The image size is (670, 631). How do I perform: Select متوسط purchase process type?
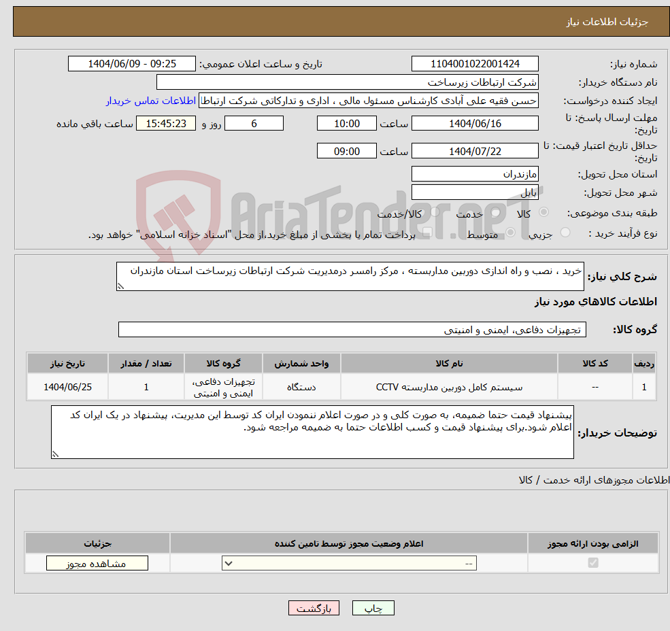509,232
